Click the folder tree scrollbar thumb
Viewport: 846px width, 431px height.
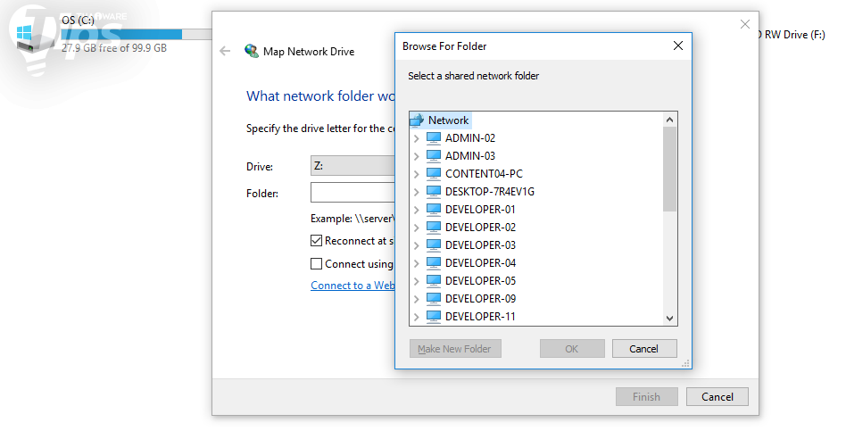[669, 170]
